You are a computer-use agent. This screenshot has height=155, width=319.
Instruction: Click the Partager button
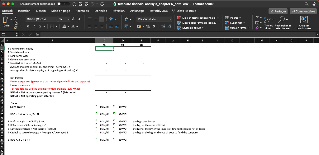tap(278, 11)
